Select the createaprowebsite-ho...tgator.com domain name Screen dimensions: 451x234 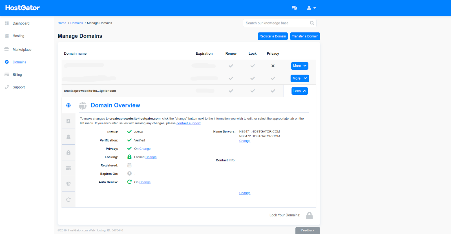point(90,91)
